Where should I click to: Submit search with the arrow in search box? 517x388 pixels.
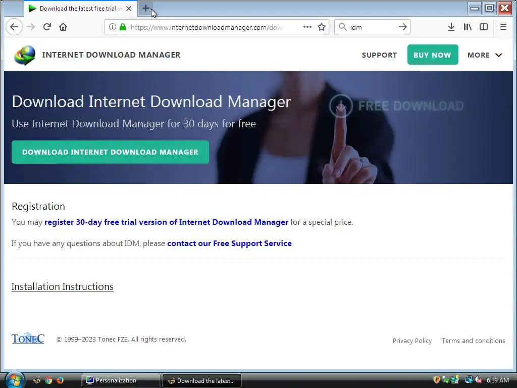(x=402, y=27)
